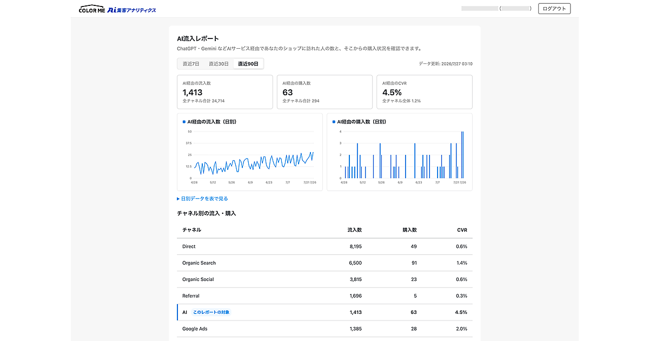Image resolution: width=649 pixels, height=341 pixels.
Task: Click the Organic Search row label
Action: [199, 263]
